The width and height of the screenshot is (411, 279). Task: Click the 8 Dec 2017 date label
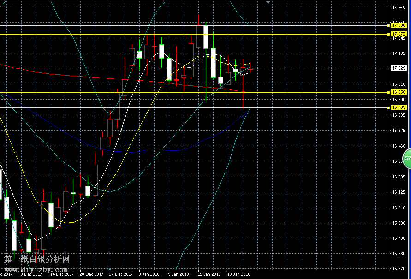[31, 274]
